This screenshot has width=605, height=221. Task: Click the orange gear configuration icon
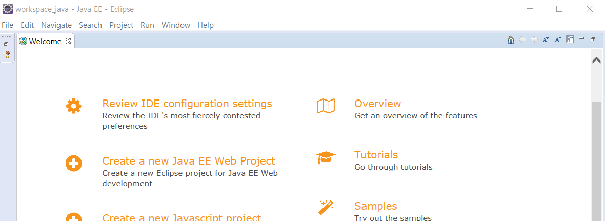tap(74, 106)
